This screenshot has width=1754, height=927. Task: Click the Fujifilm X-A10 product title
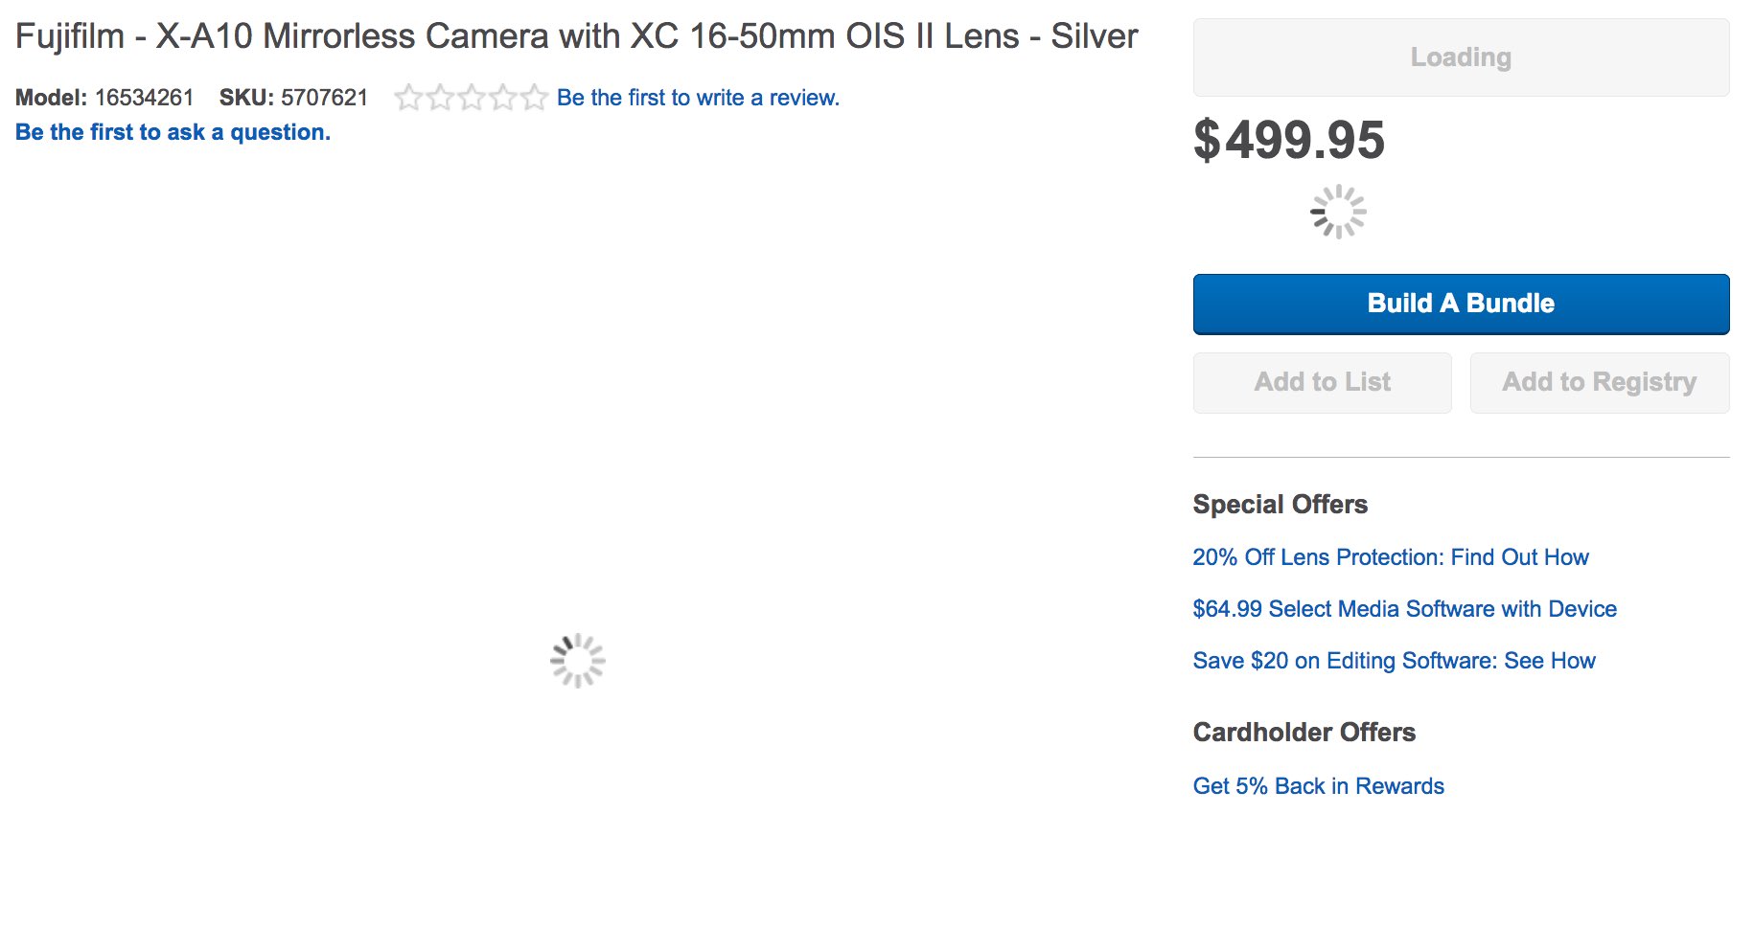[x=576, y=36]
